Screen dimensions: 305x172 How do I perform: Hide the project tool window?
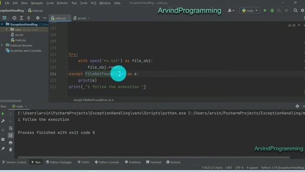pyautogui.click(x=45, y=18)
